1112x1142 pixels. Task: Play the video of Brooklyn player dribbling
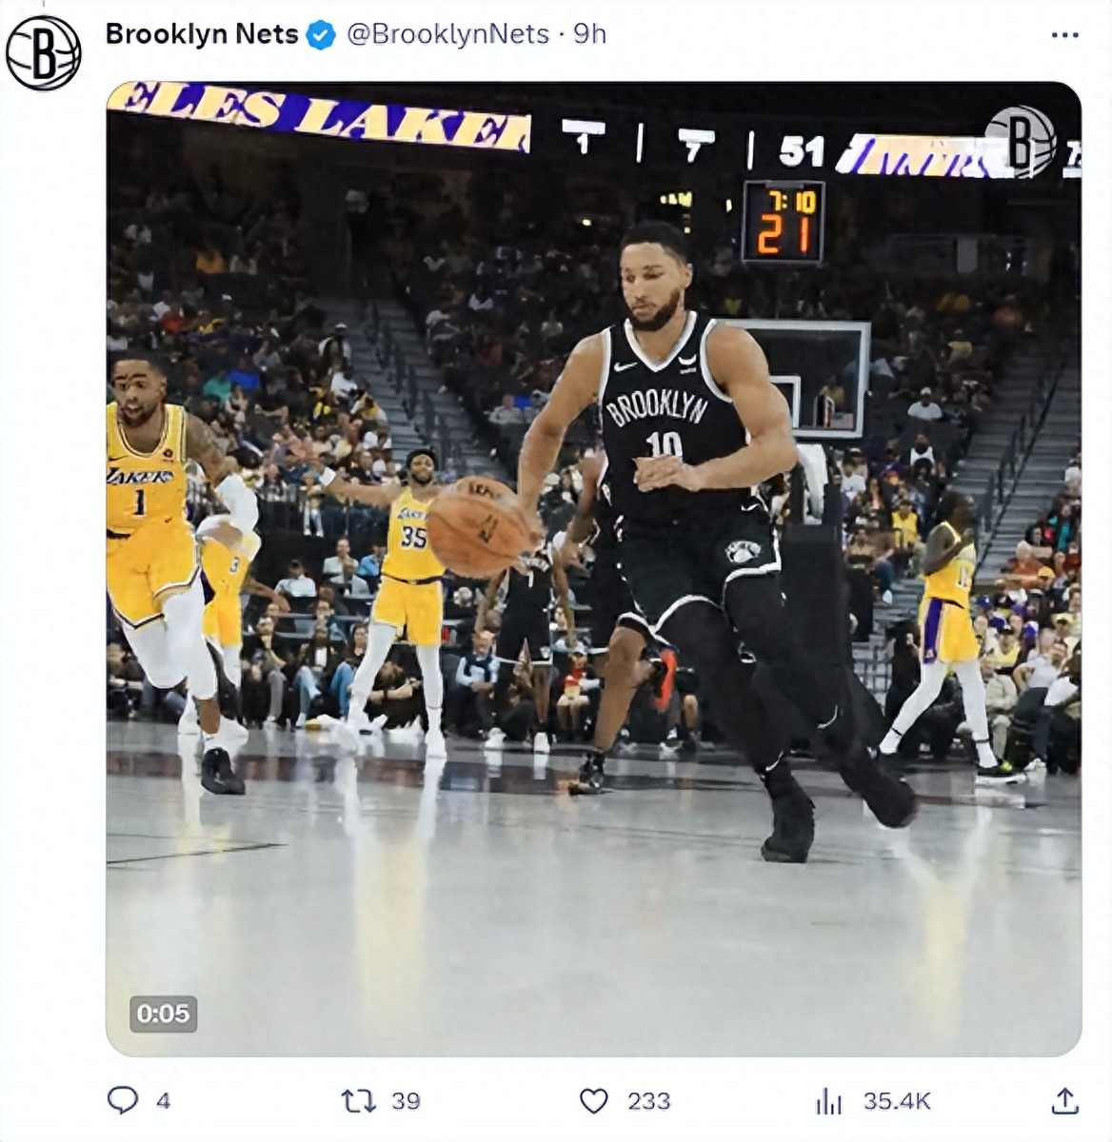coord(593,568)
